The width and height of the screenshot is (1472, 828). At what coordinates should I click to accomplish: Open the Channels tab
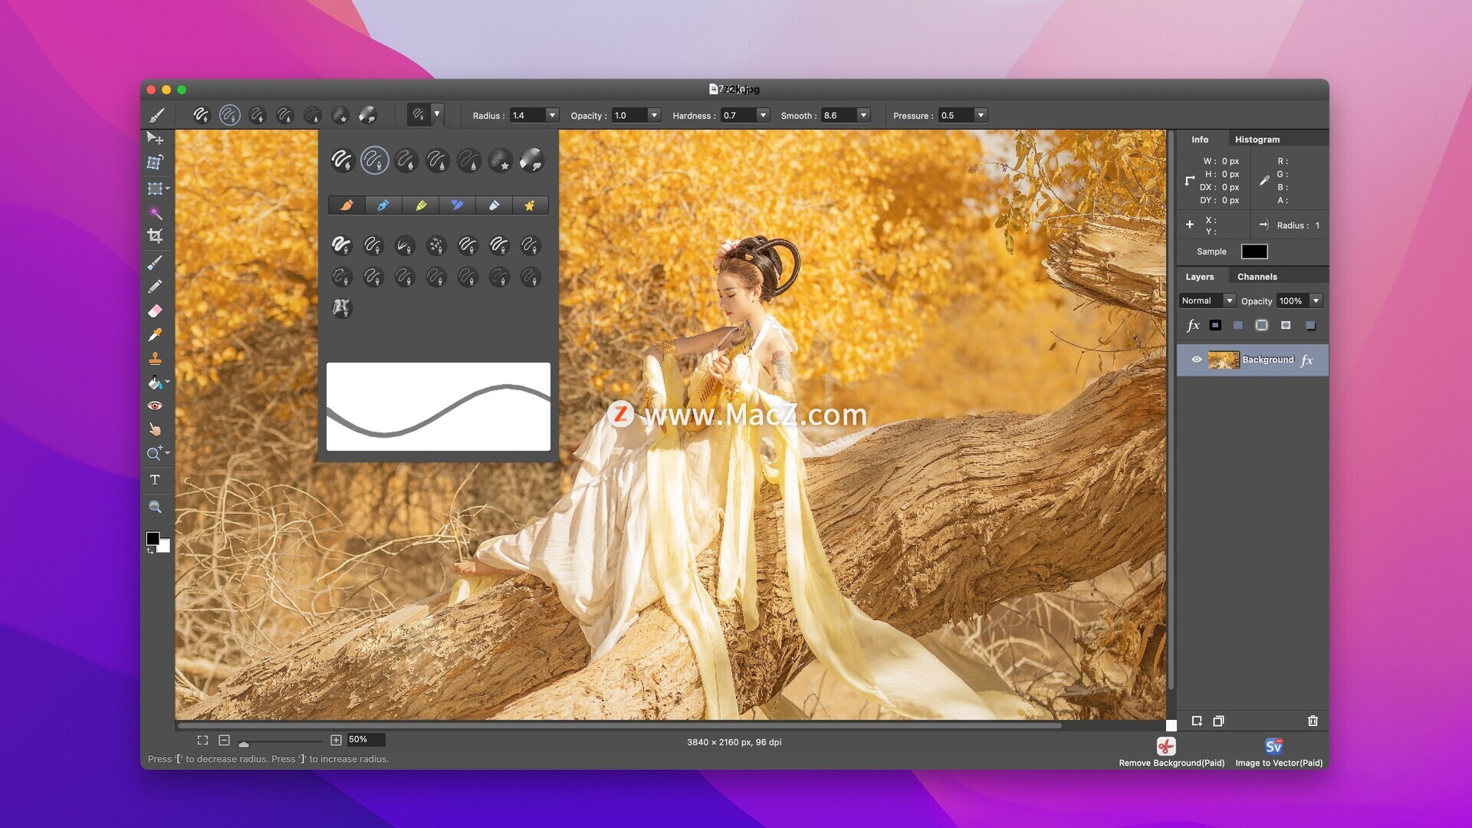(x=1257, y=277)
